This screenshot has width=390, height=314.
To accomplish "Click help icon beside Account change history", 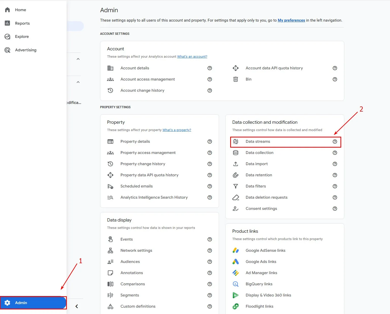I will coord(210,90).
